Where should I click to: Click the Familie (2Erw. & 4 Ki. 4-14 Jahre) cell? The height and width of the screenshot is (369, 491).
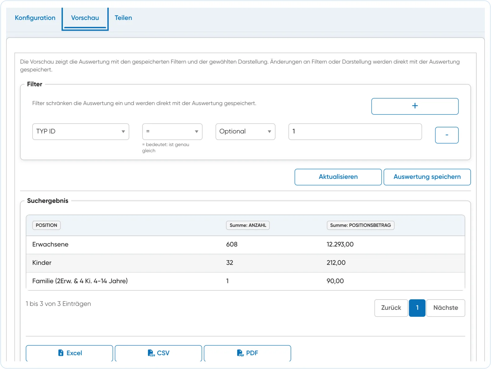pyautogui.click(x=80, y=281)
